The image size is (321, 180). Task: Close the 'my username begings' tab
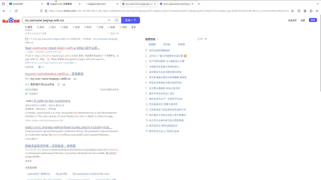155,4
